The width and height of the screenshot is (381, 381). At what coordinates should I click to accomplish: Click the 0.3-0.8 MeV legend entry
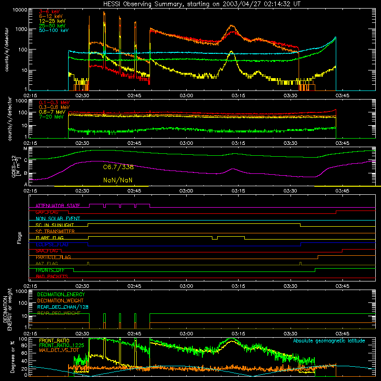point(54,107)
